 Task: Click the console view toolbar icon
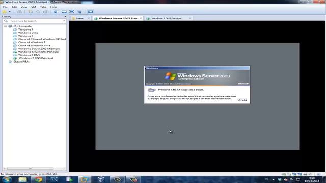pos(90,12)
